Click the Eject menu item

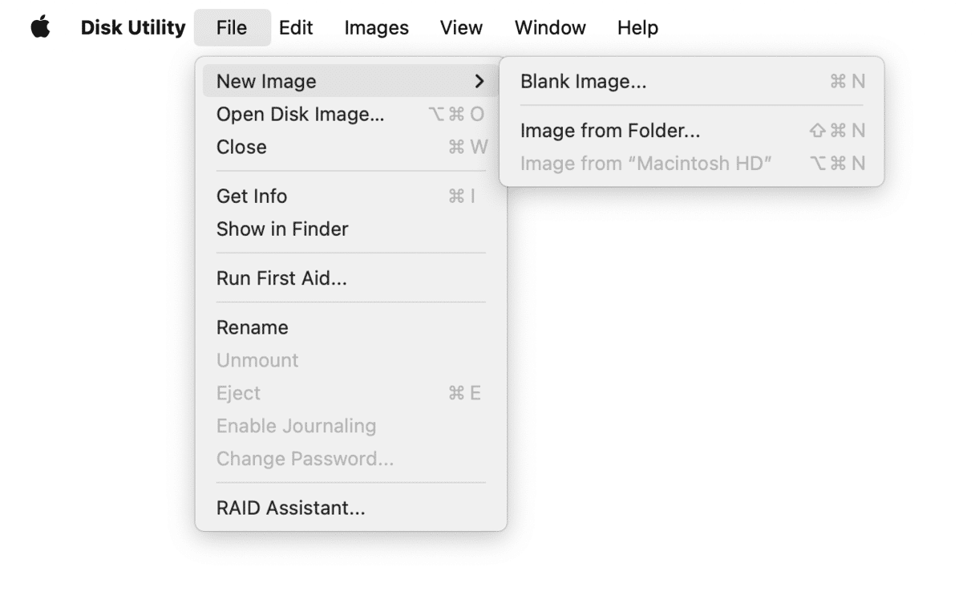238,393
